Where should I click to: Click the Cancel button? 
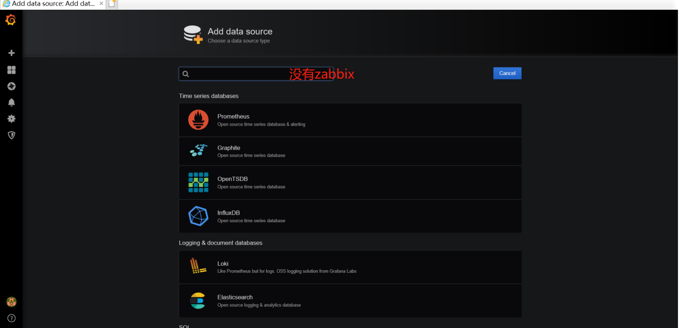[507, 73]
